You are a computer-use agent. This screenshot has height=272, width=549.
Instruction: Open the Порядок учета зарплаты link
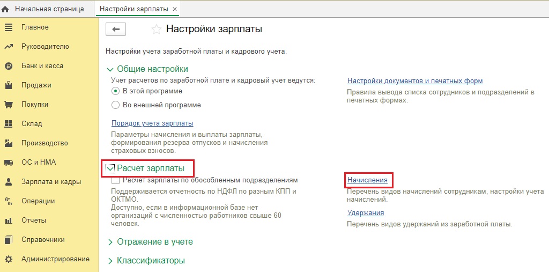point(152,123)
